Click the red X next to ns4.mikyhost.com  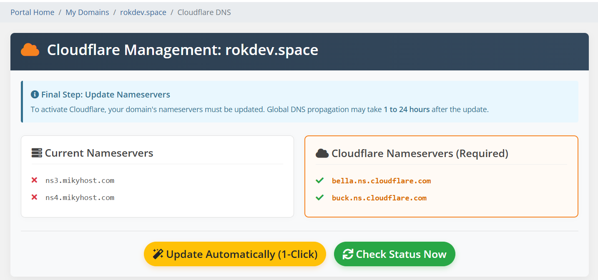34,197
